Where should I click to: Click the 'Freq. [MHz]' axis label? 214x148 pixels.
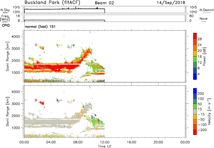click(5, 18)
